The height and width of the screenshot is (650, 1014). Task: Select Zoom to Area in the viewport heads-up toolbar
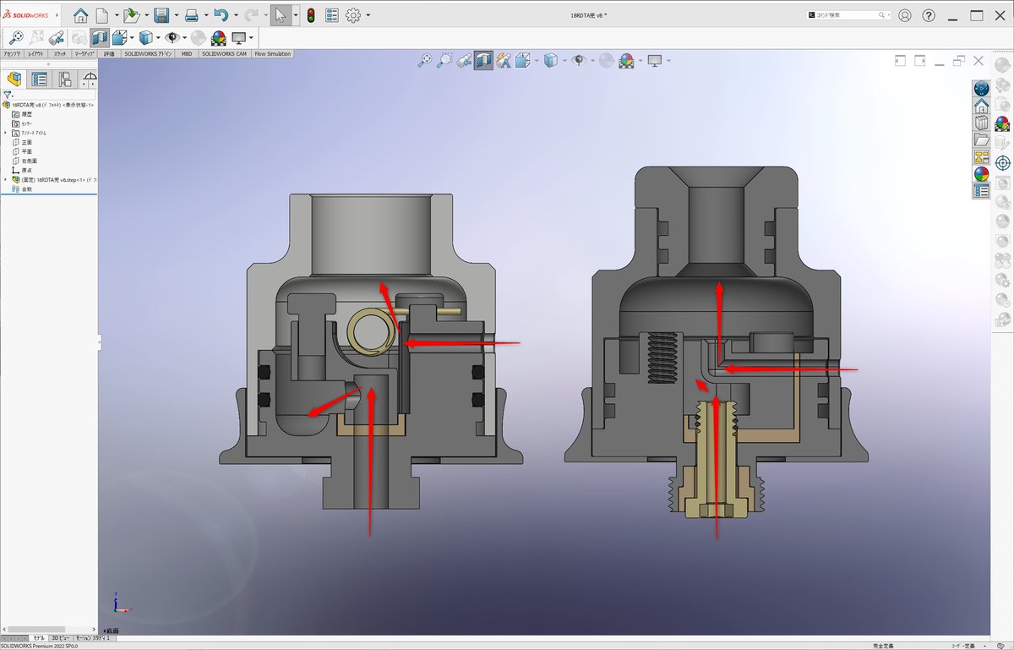tap(444, 60)
